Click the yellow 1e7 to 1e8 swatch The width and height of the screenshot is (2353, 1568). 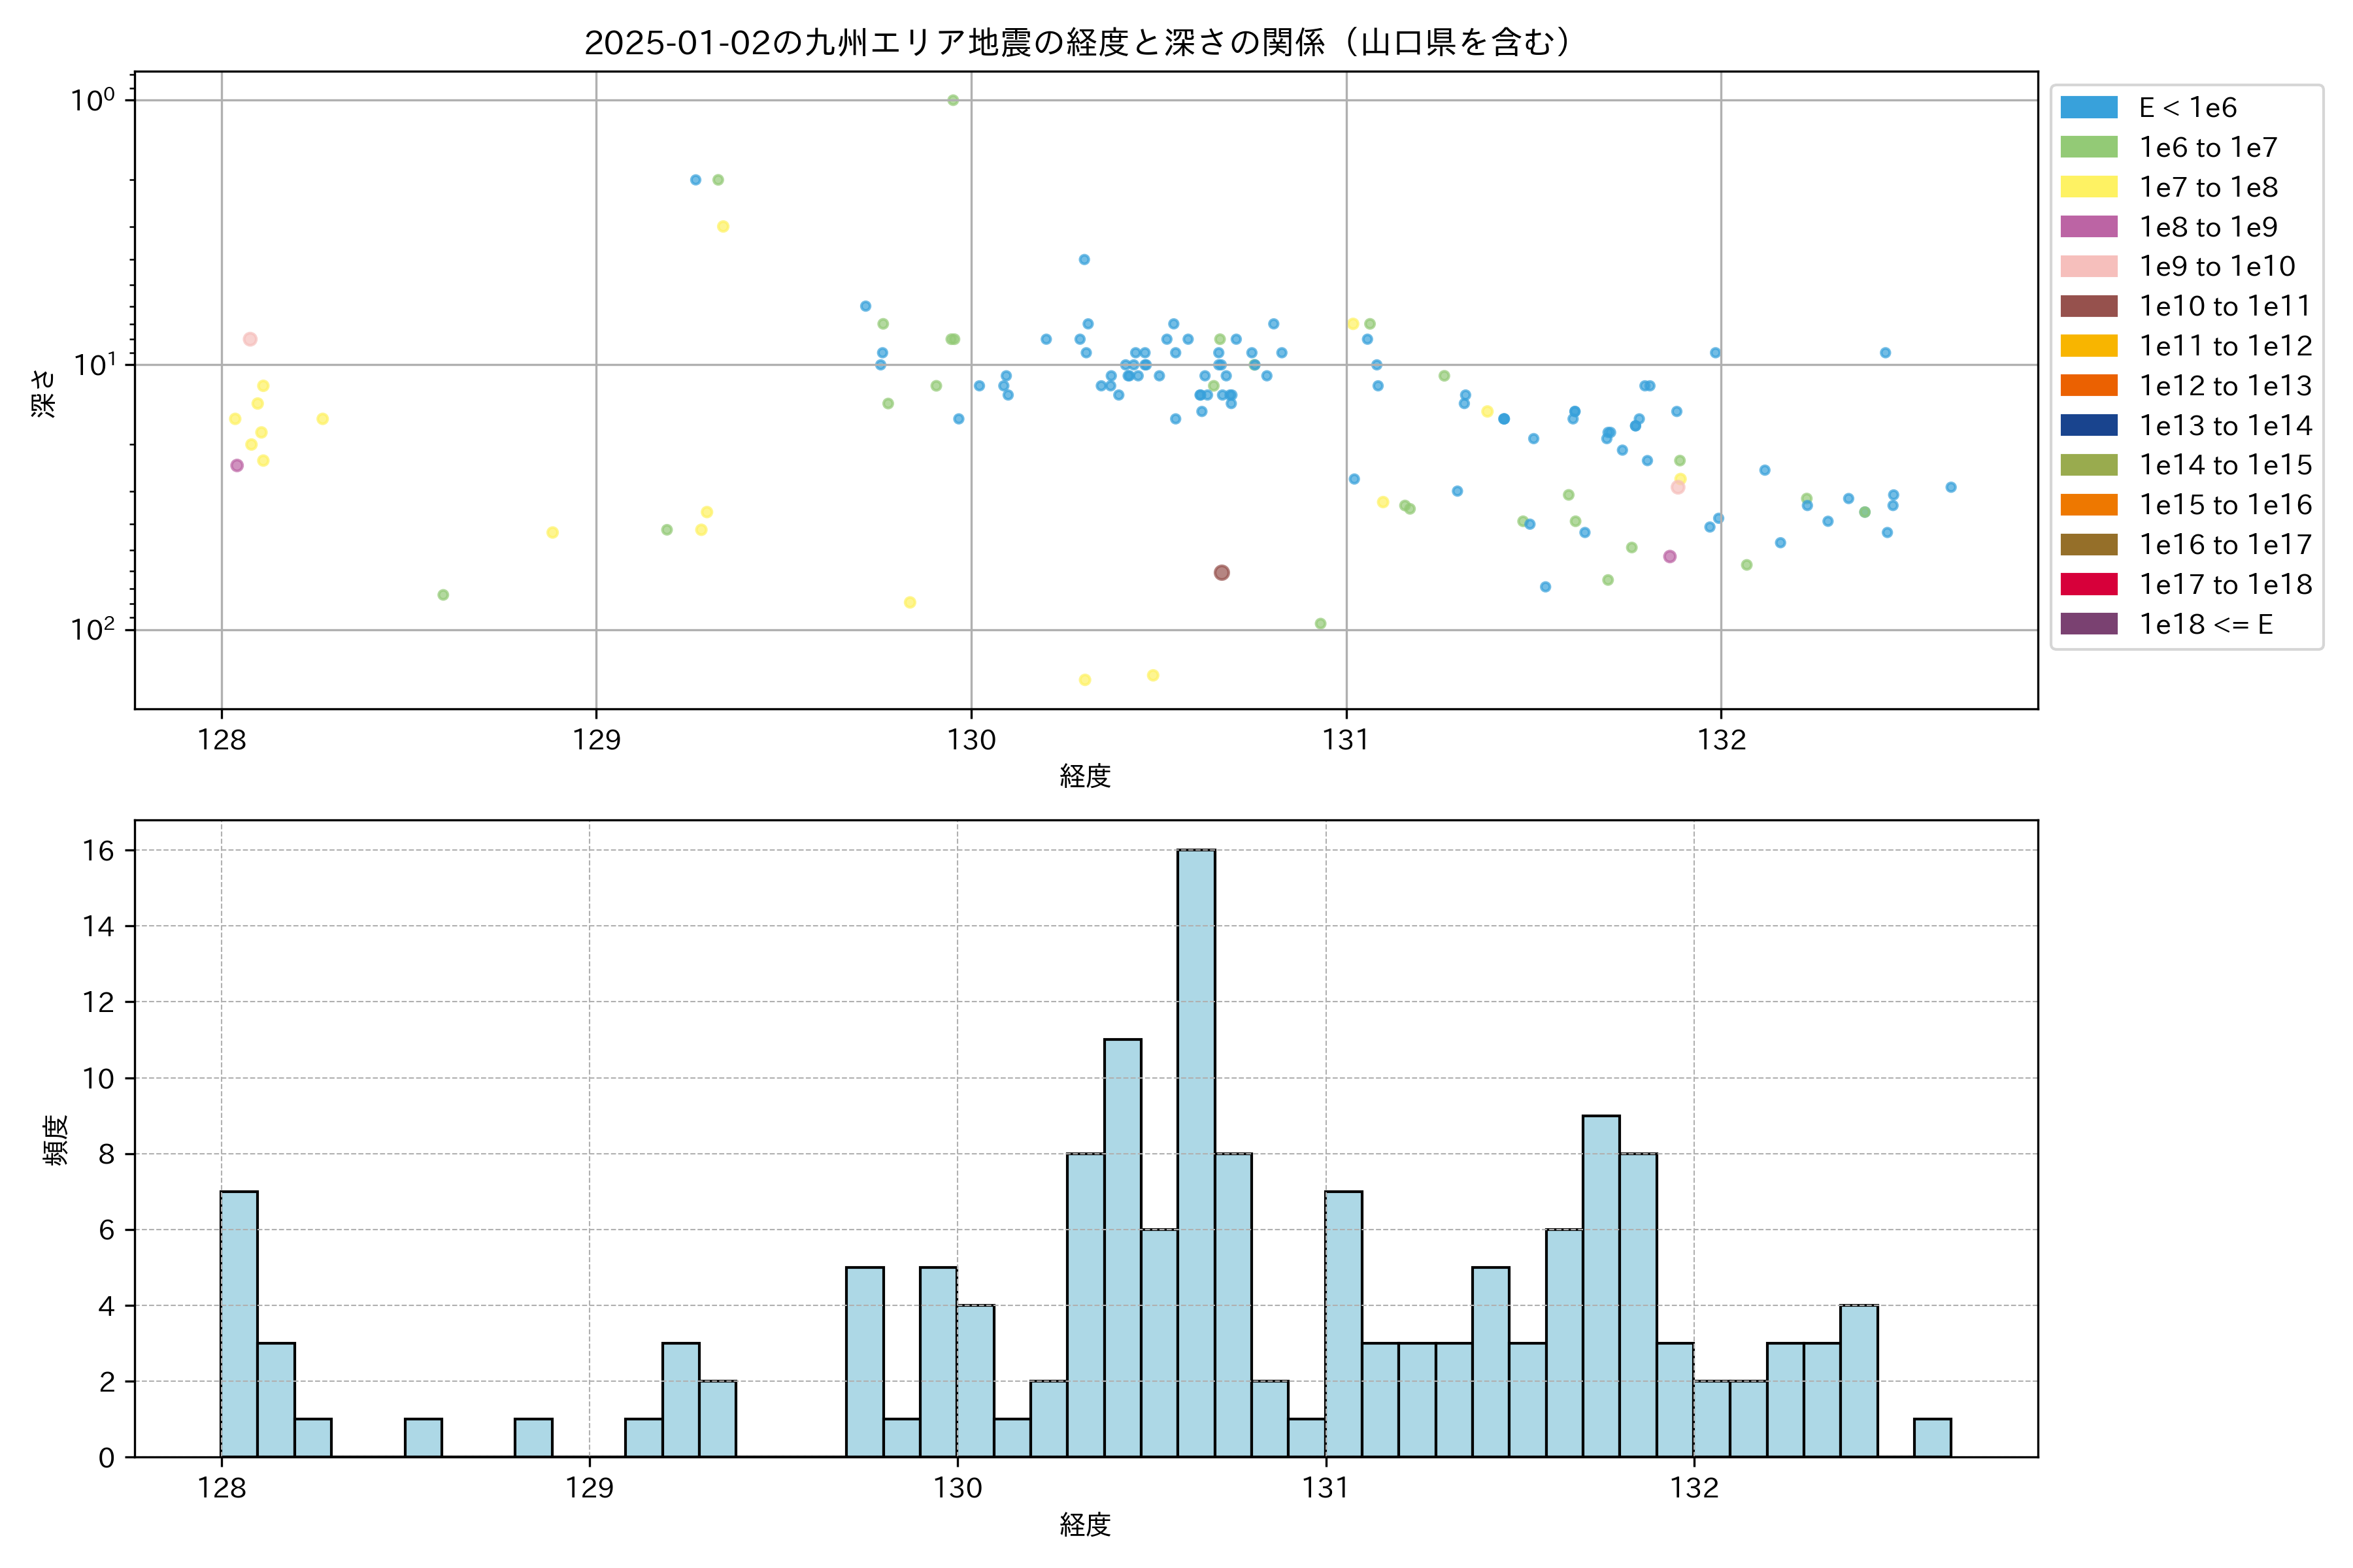click(2088, 187)
